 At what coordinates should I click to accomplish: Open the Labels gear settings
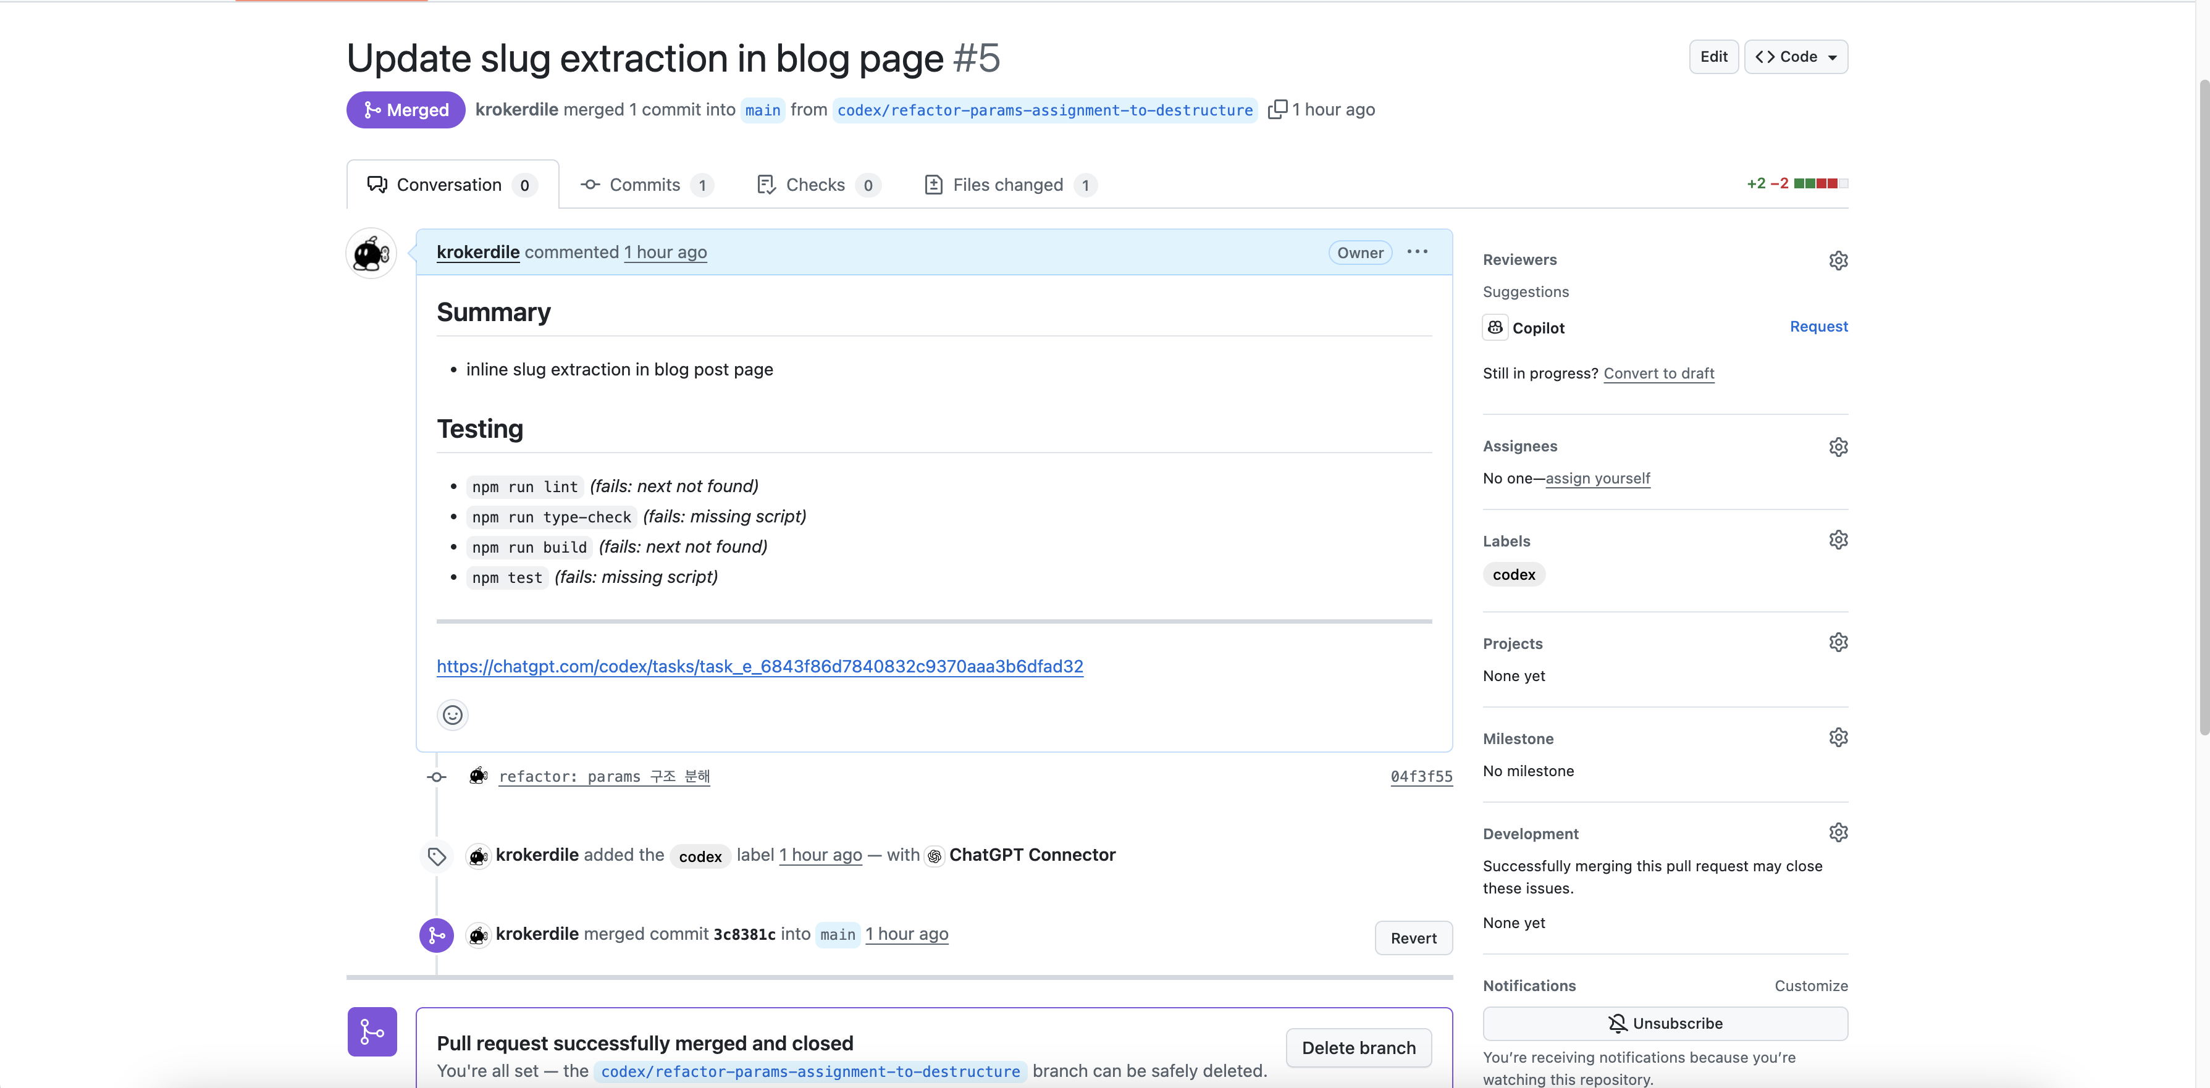pos(1838,540)
